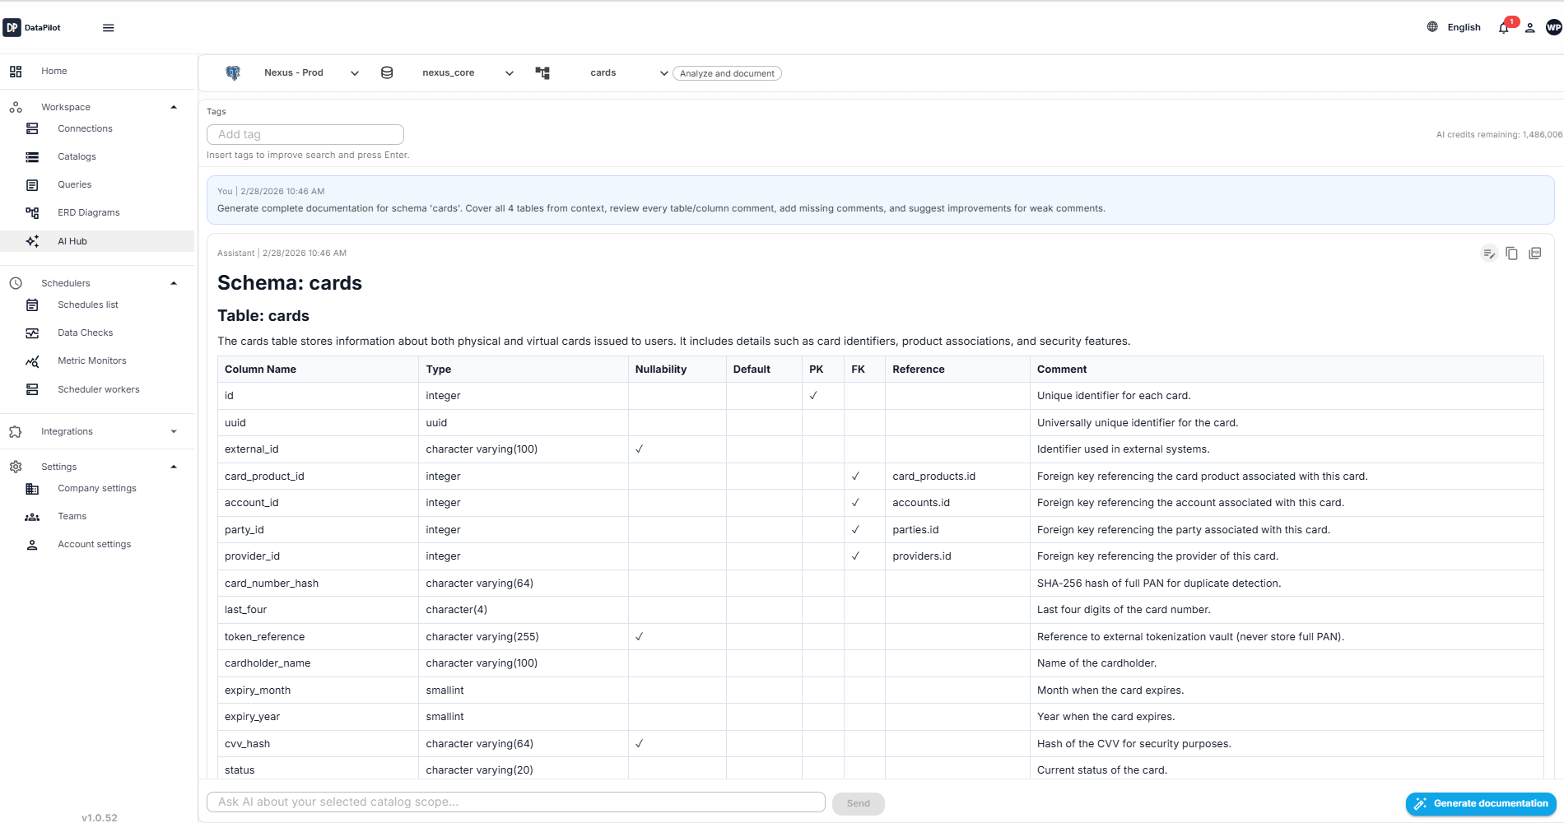Export the response as PDF
This screenshot has height=823, width=1564.
pyautogui.click(x=1534, y=253)
